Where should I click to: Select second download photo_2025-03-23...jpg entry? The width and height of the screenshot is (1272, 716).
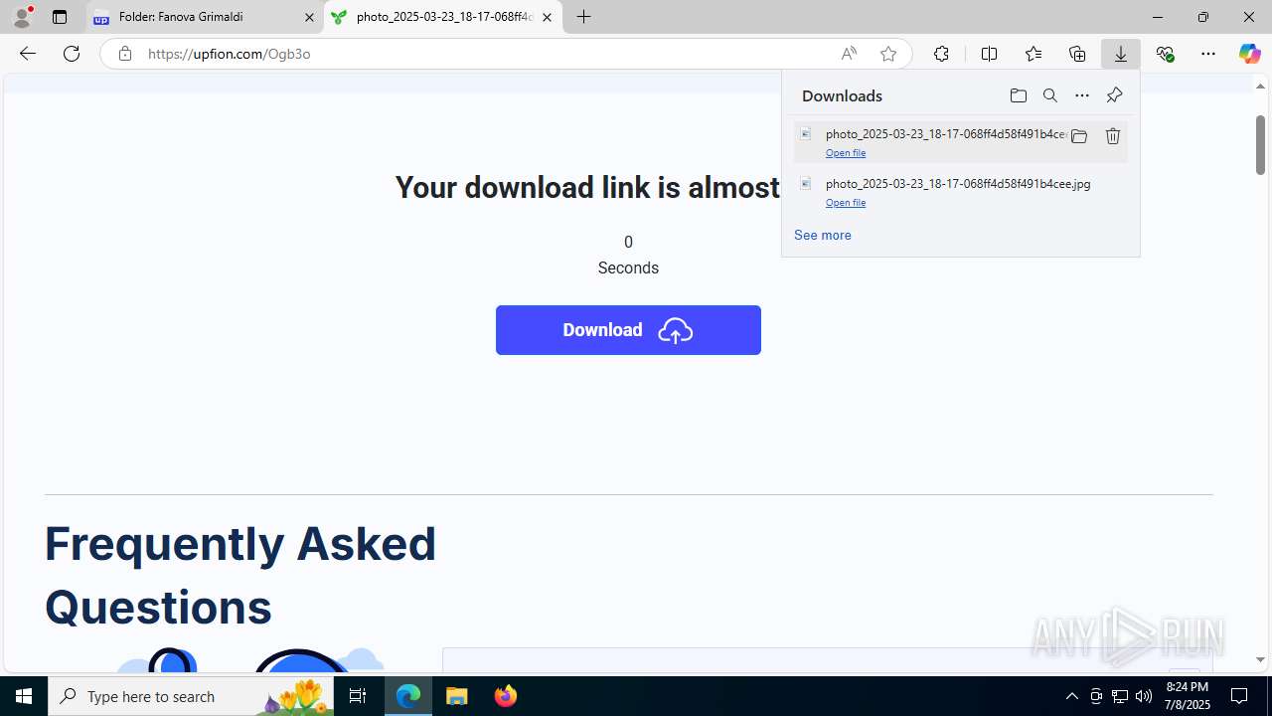960,191
